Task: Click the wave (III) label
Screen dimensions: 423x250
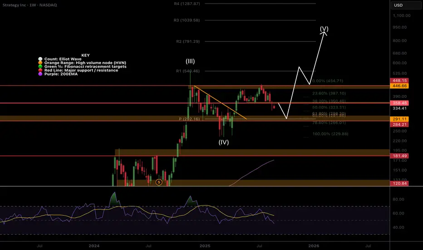Action: (190, 61)
